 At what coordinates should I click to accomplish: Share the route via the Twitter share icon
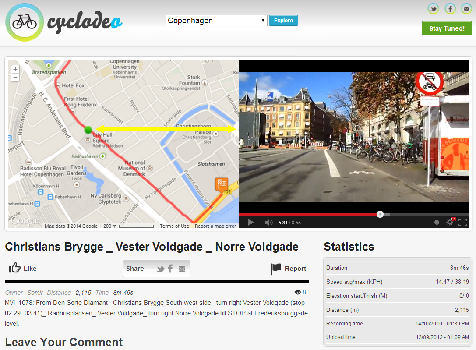click(160, 269)
